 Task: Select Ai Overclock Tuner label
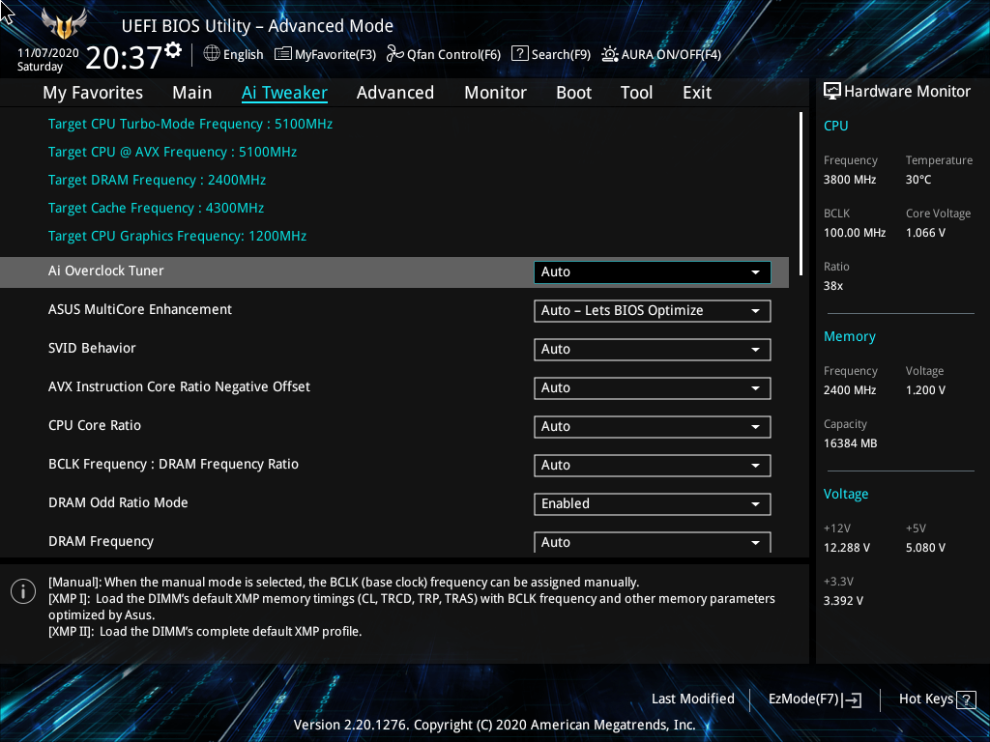pos(106,271)
